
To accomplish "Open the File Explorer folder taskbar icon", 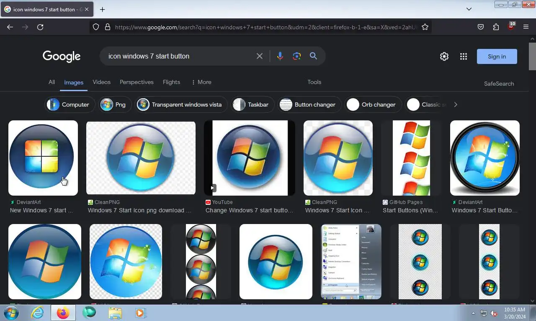I will click(x=115, y=313).
